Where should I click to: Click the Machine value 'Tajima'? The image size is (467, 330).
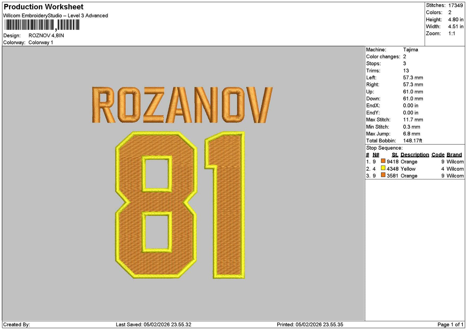click(410, 50)
